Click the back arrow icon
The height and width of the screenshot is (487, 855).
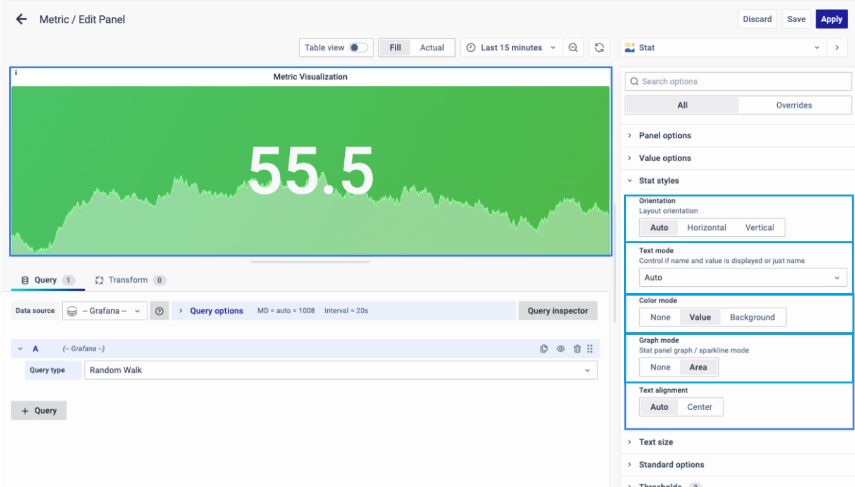point(22,19)
